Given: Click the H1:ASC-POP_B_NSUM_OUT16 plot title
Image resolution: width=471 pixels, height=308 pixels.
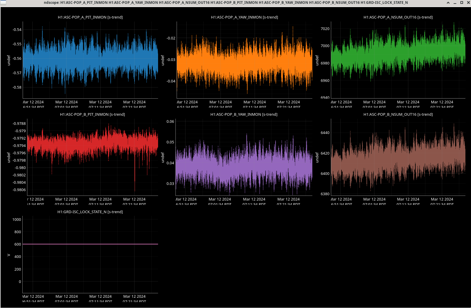Looking at the screenshot, I should point(398,115).
